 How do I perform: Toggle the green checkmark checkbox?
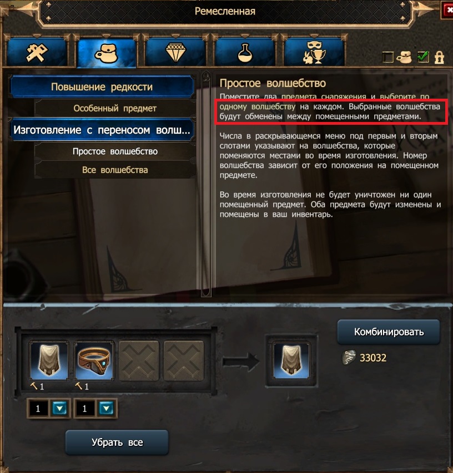click(x=423, y=57)
